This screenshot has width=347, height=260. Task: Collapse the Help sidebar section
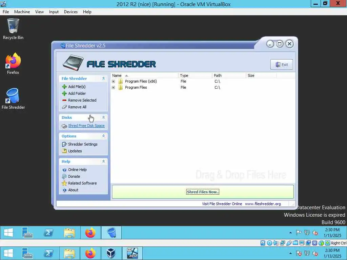(103, 161)
